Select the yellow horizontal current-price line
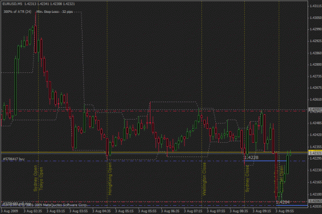This screenshot has height=214, width=322. coord(154,152)
